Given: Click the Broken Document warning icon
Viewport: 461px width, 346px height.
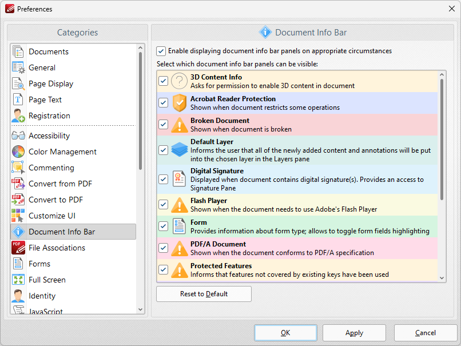Looking at the screenshot, I should click(180, 125).
